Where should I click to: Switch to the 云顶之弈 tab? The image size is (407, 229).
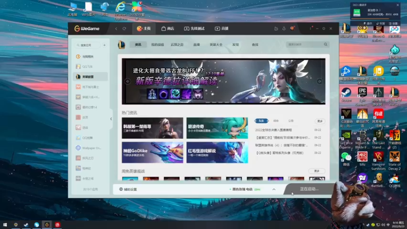(x=177, y=45)
